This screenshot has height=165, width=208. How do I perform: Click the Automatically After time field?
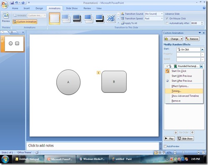point(196,23)
